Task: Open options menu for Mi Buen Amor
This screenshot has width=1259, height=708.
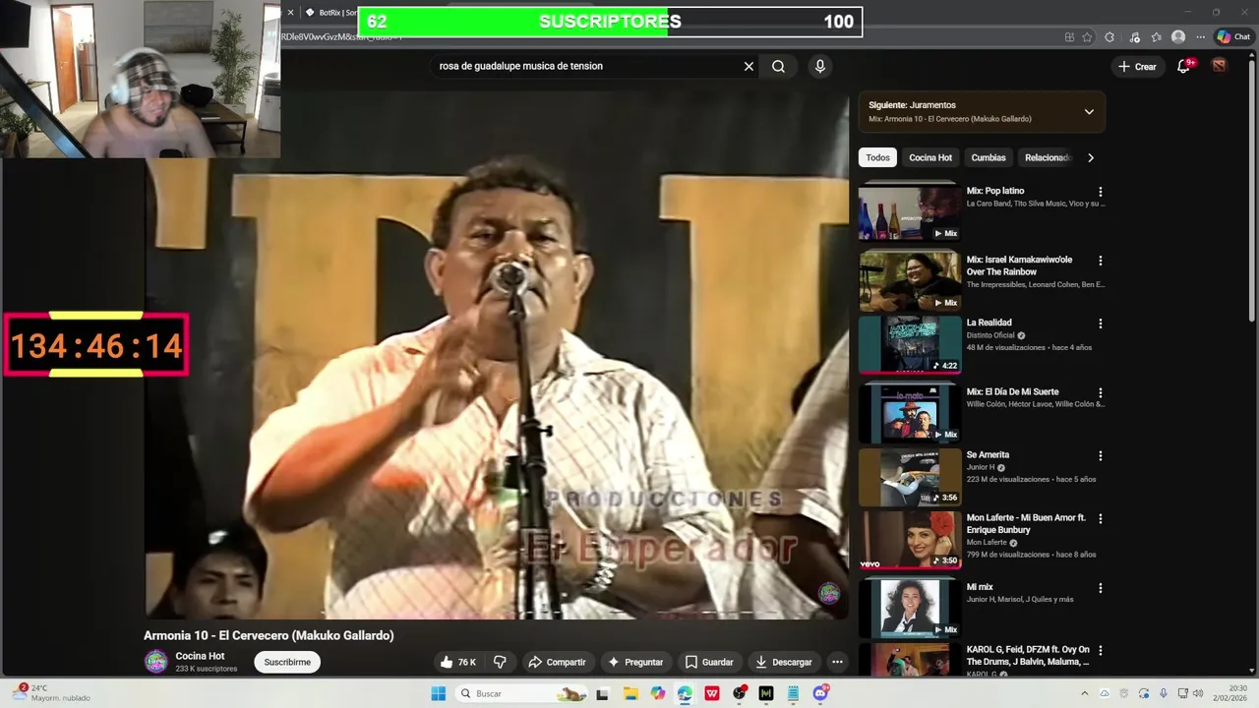Action: (1101, 519)
